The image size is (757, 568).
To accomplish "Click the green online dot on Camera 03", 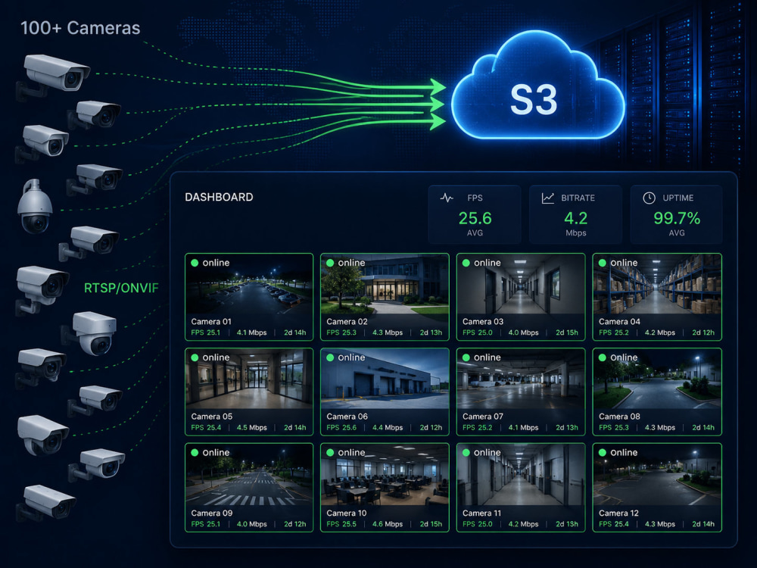I will pyautogui.click(x=466, y=263).
